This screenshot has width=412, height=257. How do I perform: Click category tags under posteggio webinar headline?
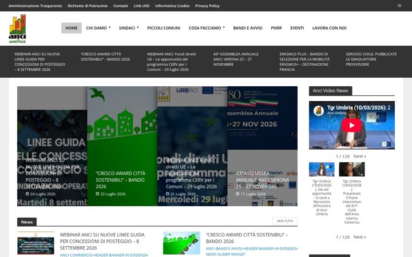(x=104, y=255)
